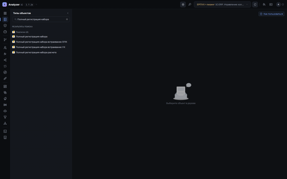Viewport: 287px width, 179px height.
Task: Open the robot face icon in sidebar
Action: pos(5,137)
